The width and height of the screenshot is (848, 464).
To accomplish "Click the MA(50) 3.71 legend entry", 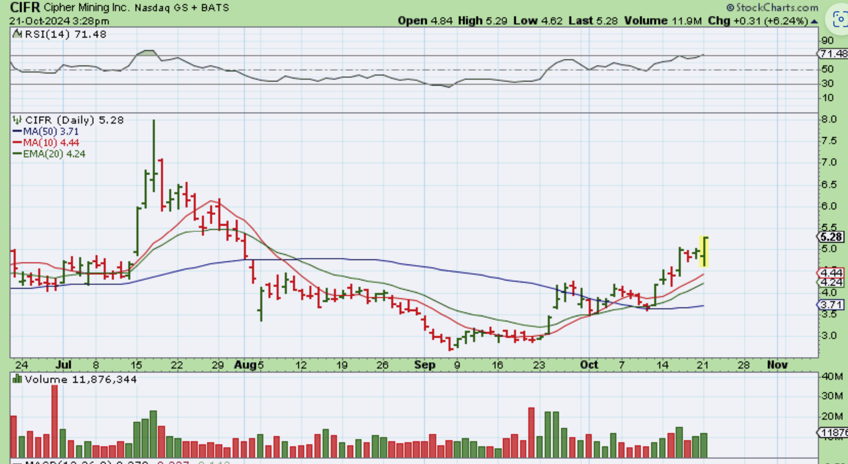I will pyautogui.click(x=46, y=132).
